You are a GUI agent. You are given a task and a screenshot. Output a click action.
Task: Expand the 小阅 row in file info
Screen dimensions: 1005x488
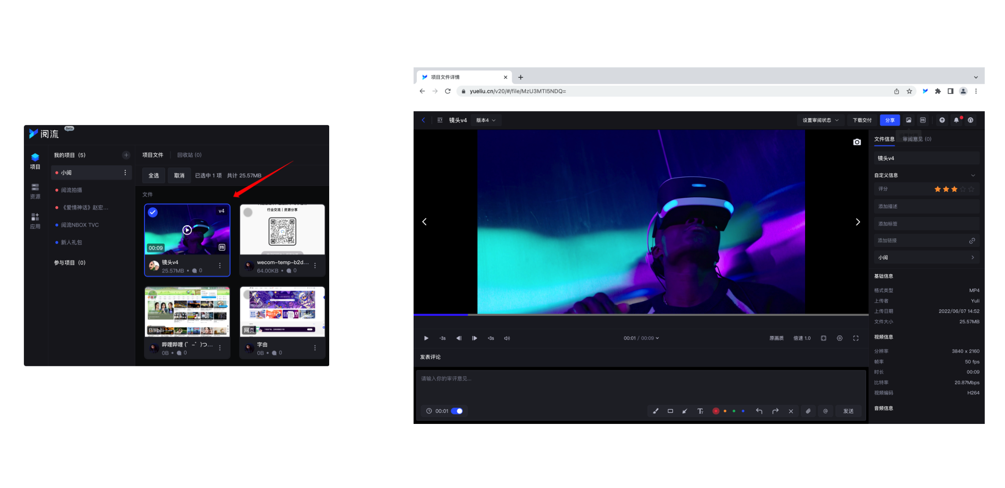pyautogui.click(x=927, y=257)
